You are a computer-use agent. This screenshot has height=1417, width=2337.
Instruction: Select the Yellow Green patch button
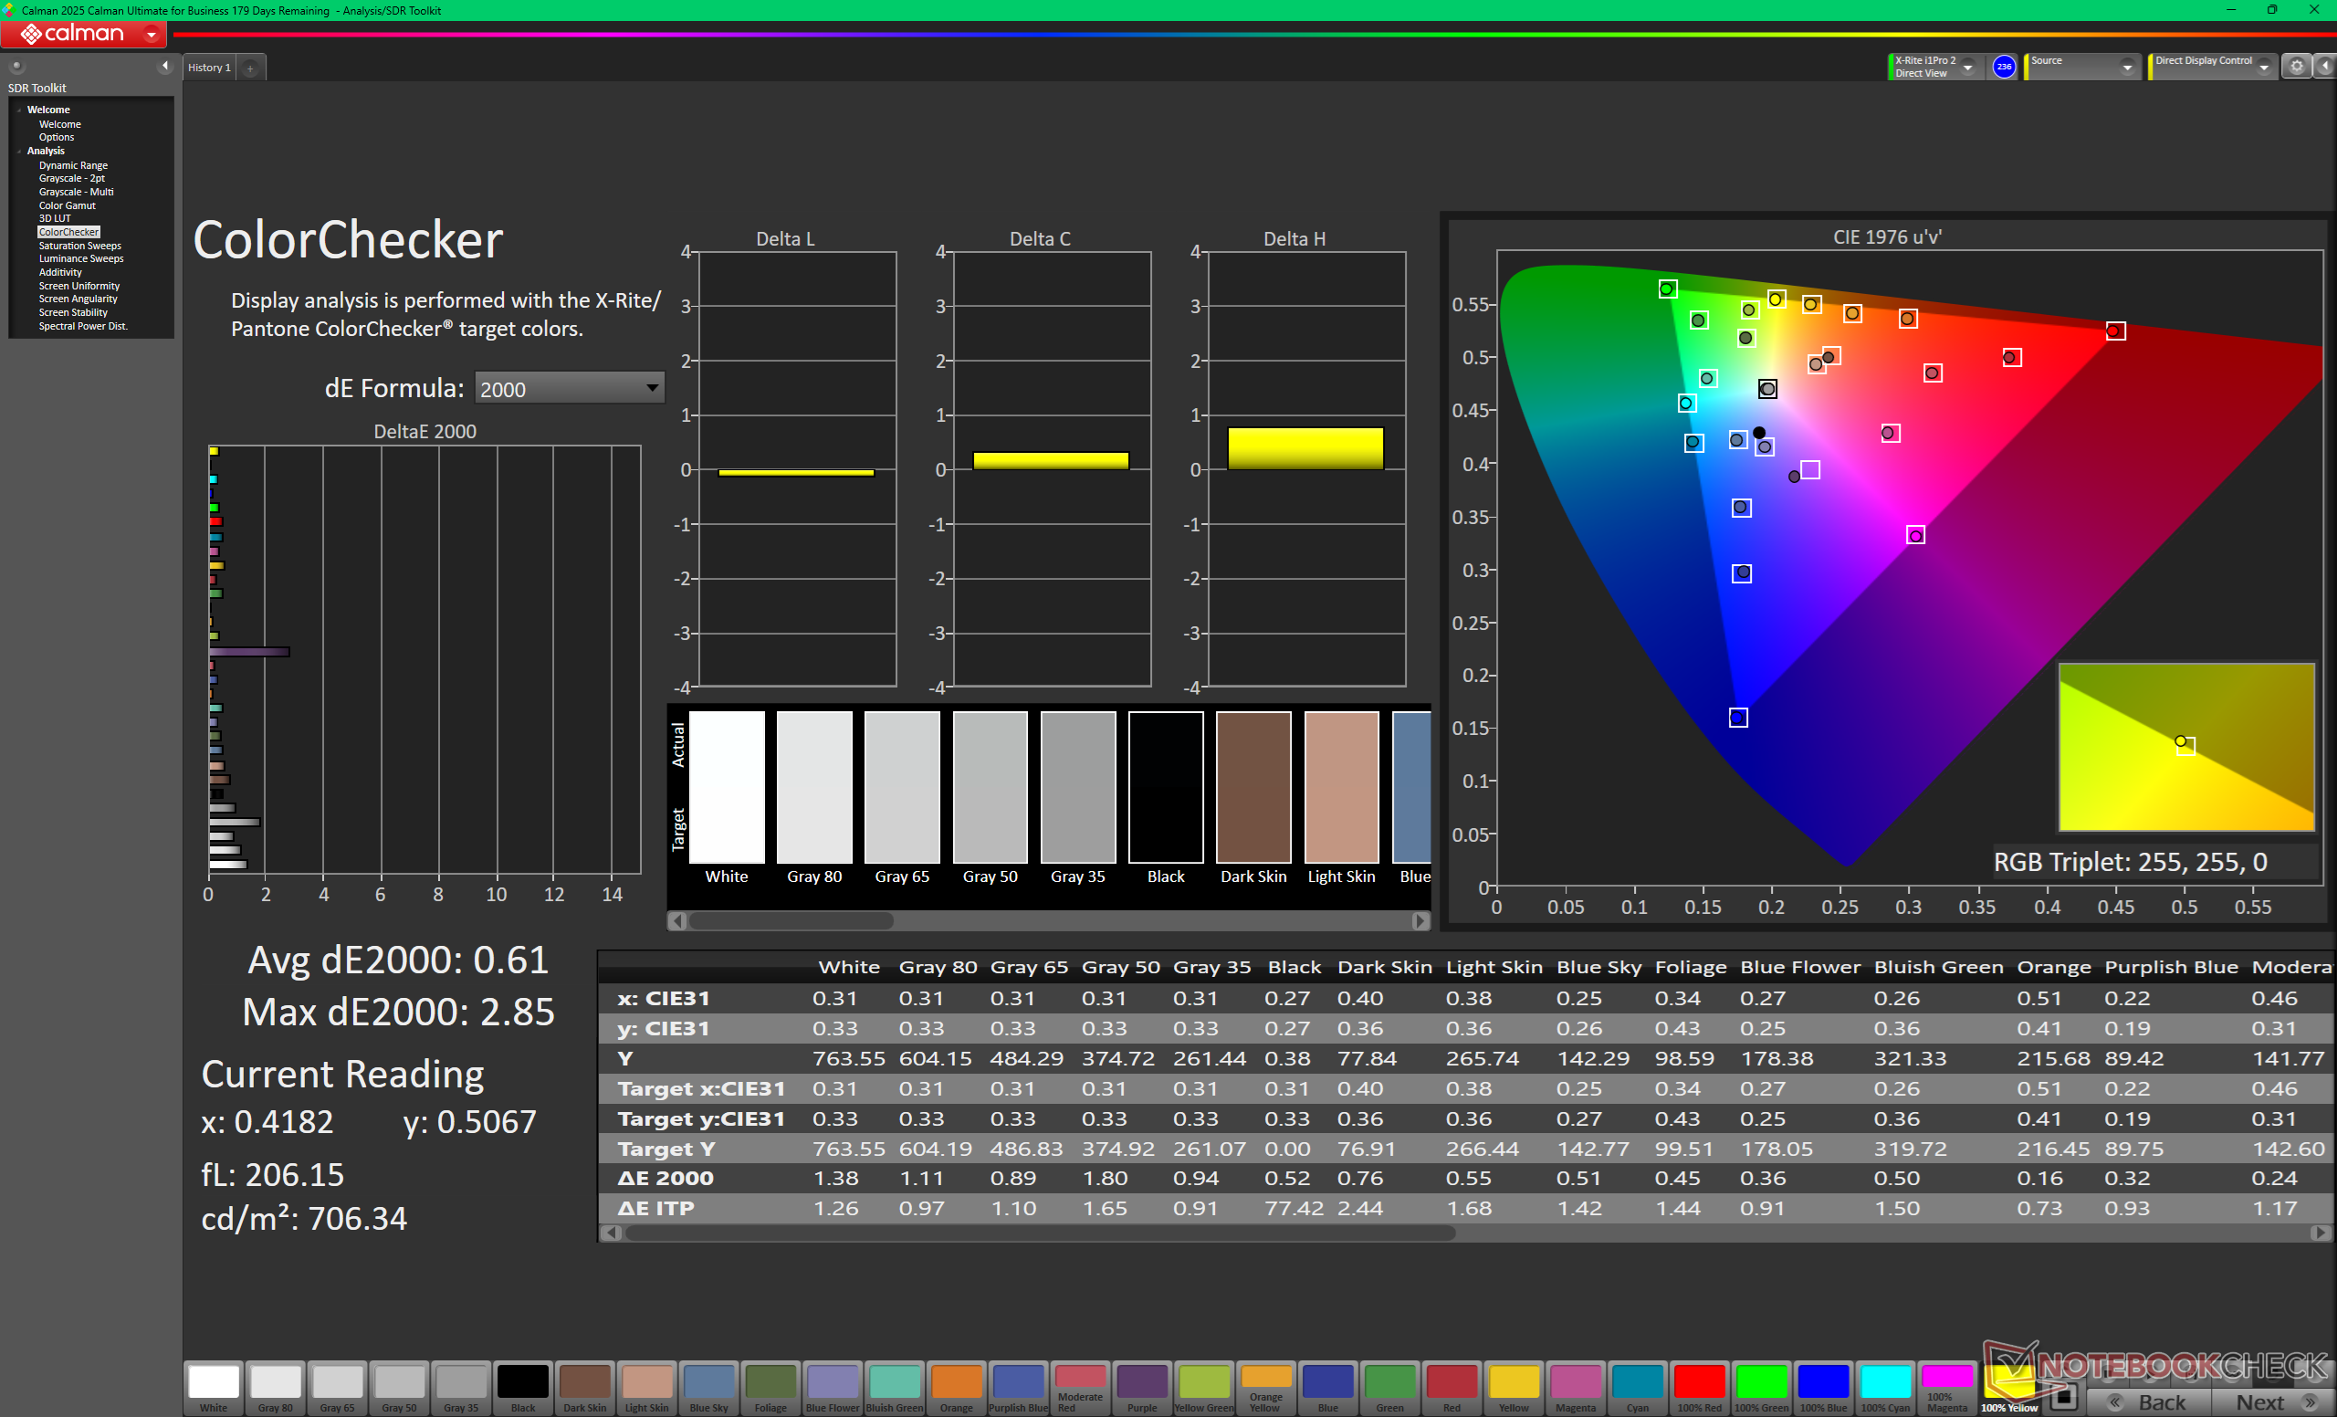[x=1204, y=1388]
